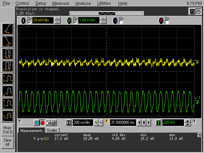Click the frequency measurement icon
The height and width of the screenshot is (153, 204).
tap(8, 66)
